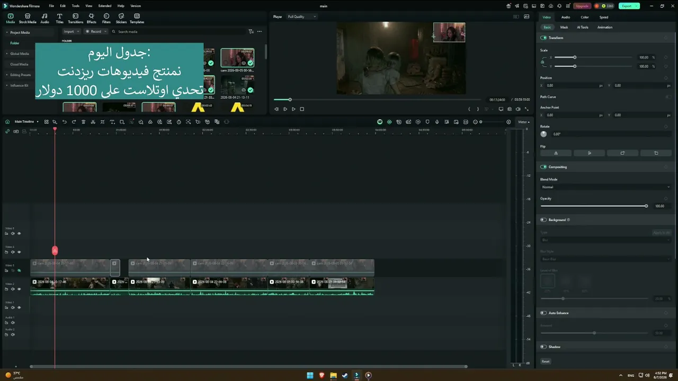Viewport: 678px width, 381px height.
Task: Open the Stock Media tab
Action: pyautogui.click(x=28, y=19)
